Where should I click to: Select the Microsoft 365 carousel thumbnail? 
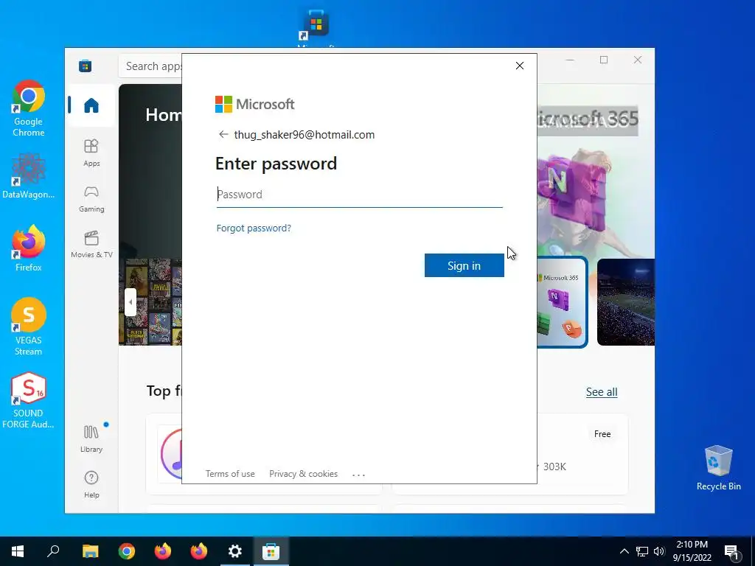(x=562, y=302)
